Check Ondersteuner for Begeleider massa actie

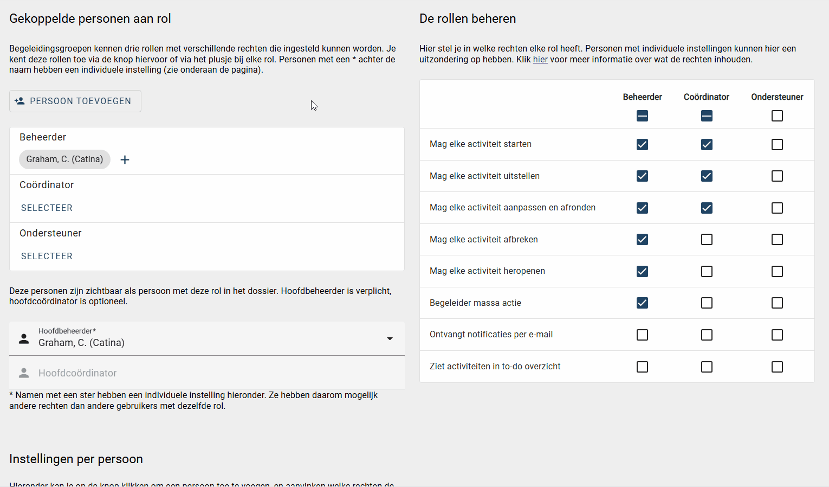pyautogui.click(x=777, y=303)
